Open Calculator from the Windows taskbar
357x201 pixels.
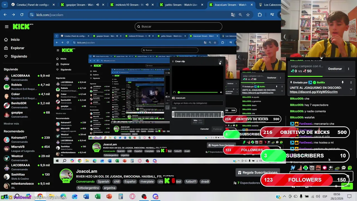coord(120,197)
